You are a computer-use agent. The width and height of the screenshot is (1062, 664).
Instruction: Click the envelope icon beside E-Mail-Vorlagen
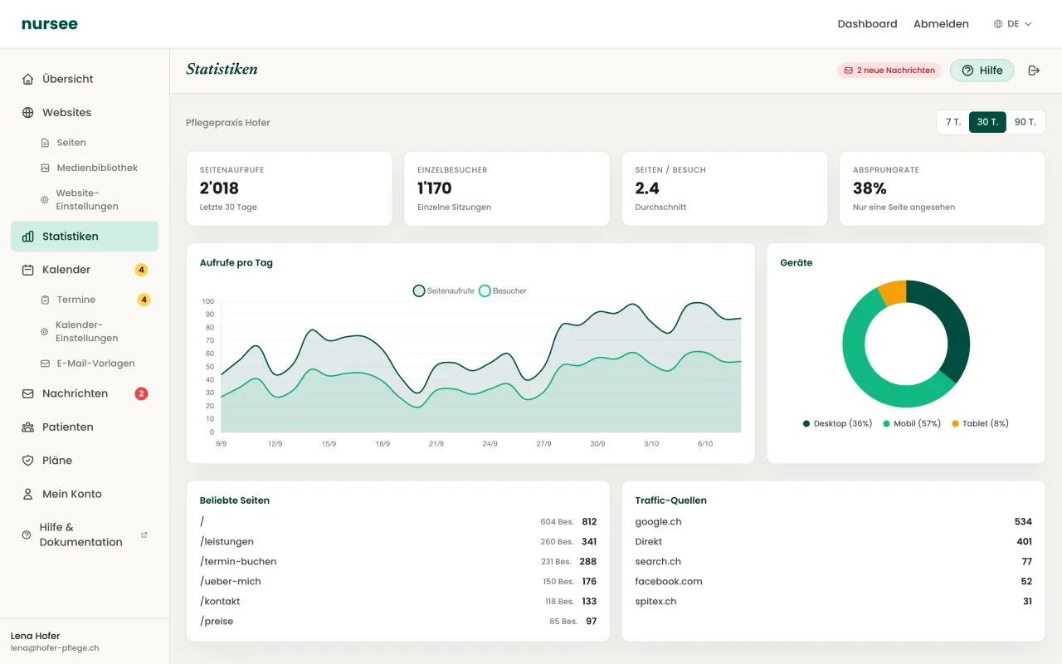45,364
